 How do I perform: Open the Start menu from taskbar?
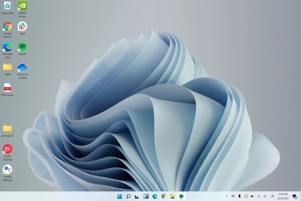point(119,196)
